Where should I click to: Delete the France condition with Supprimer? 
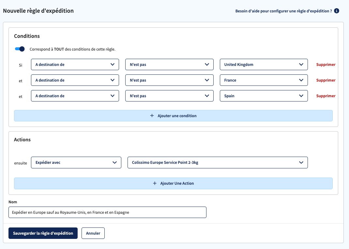click(326, 80)
